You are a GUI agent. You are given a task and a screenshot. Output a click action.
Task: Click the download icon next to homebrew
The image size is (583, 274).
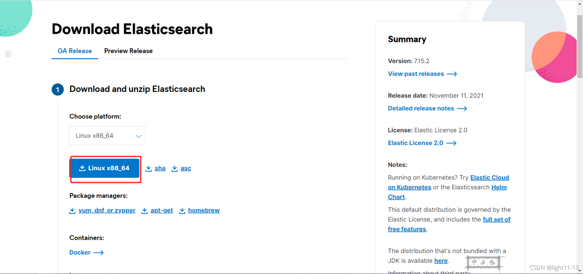pyautogui.click(x=182, y=211)
